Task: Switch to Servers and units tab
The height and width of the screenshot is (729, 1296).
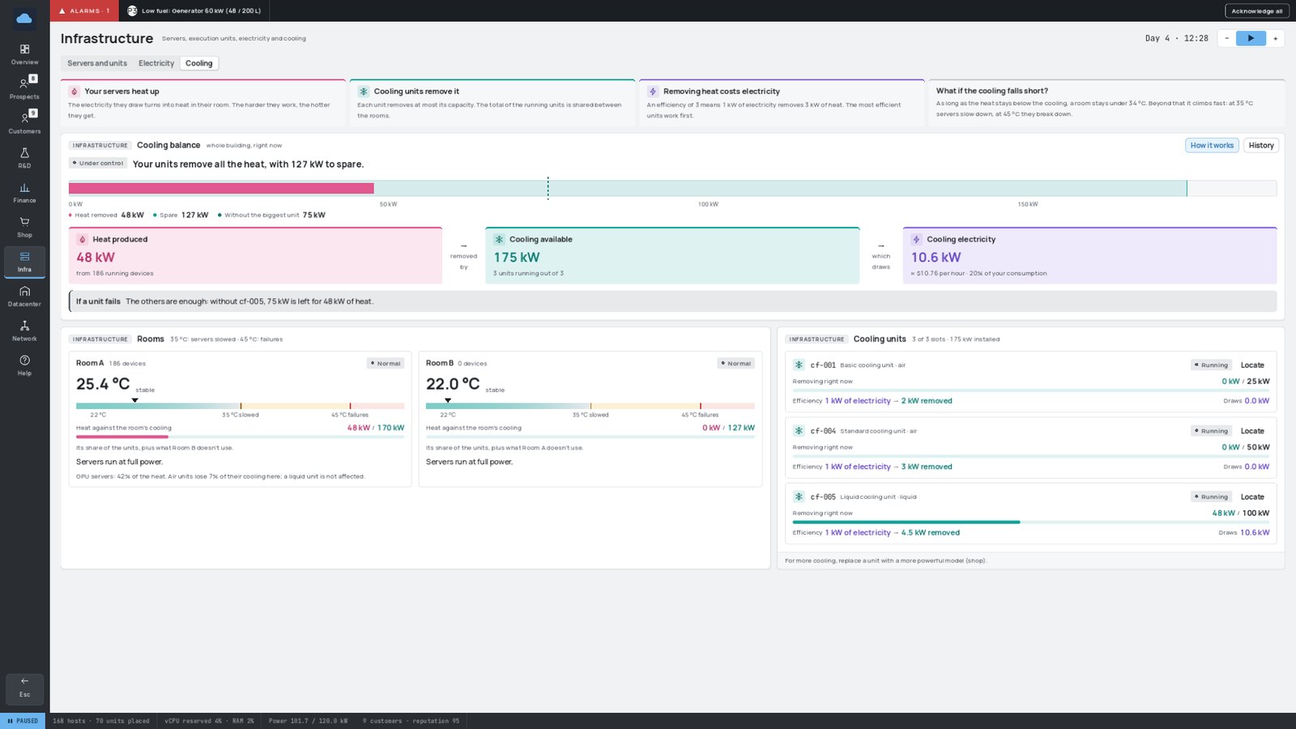Action: 97,63
